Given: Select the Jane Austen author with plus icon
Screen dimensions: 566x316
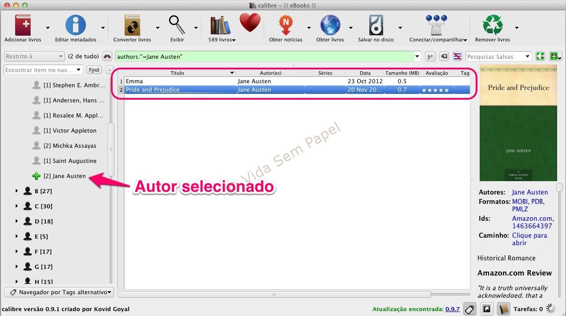Looking at the screenshot, I should click(x=65, y=176).
